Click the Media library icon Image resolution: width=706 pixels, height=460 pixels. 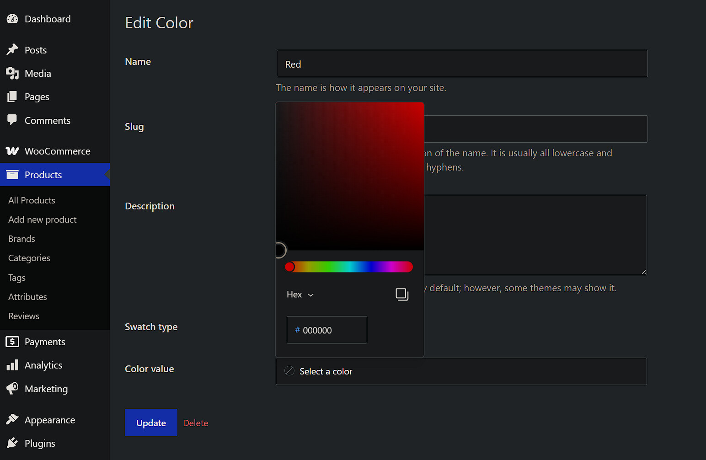pos(12,73)
